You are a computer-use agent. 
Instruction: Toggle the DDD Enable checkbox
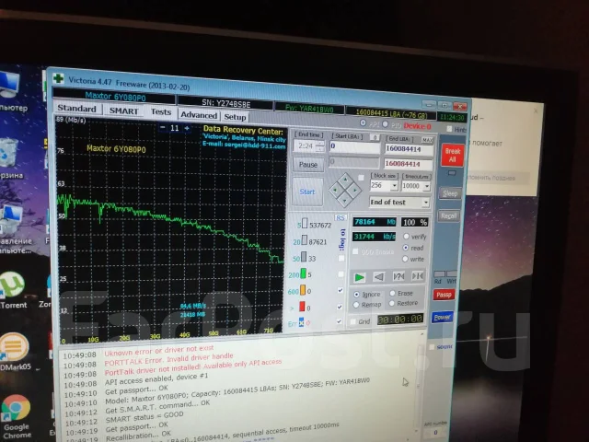click(x=355, y=250)
